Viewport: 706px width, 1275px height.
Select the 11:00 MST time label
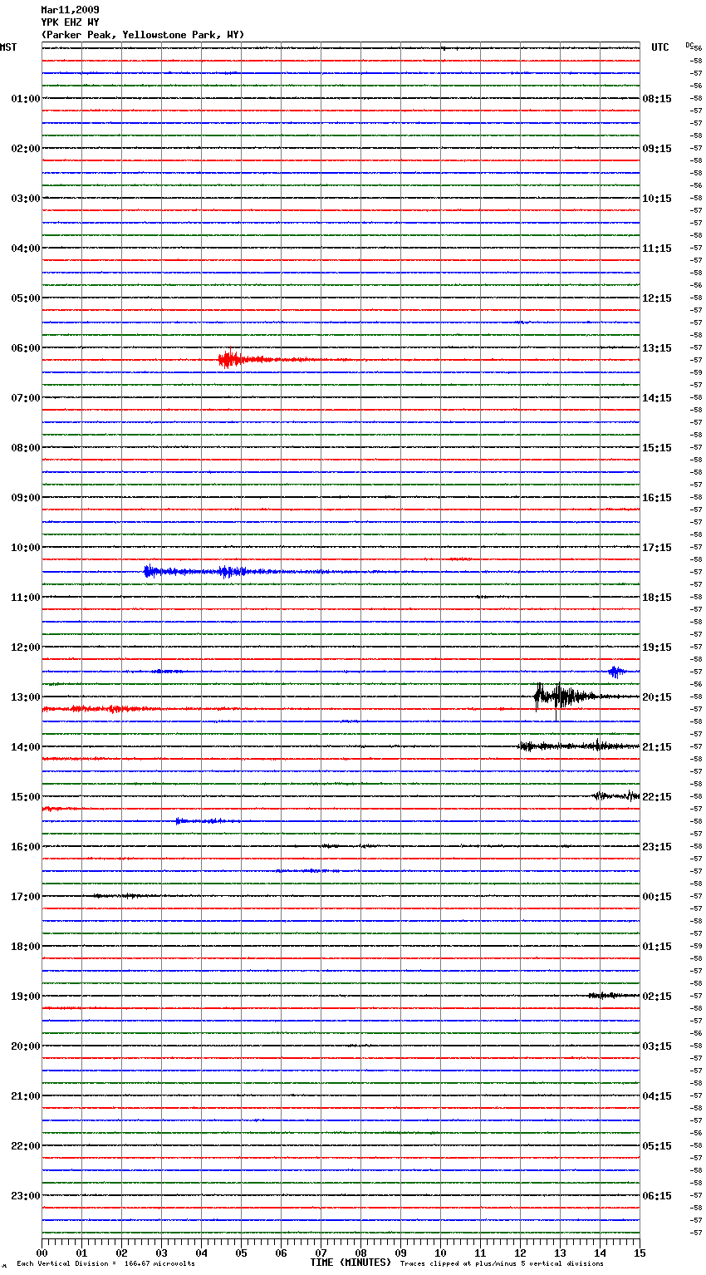click(26, 598)
